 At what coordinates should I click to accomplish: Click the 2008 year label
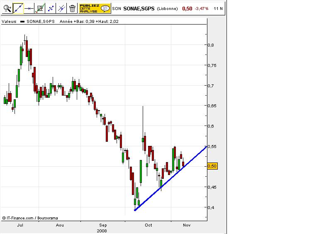pos(102,231)
